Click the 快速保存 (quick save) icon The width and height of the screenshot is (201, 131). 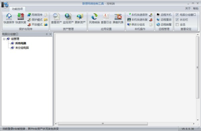(x=9, y=18)
